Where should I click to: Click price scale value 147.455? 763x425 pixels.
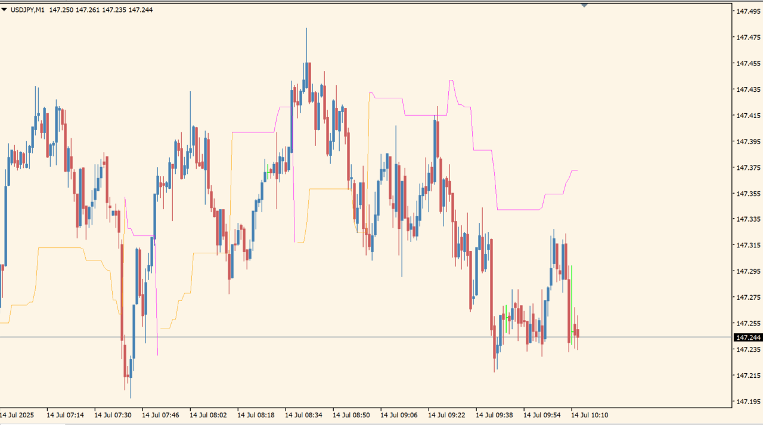[x=748, y=63]
